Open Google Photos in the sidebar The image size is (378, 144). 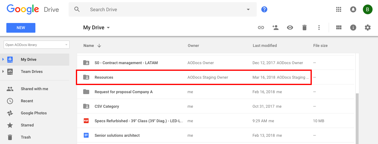(34, 113)
